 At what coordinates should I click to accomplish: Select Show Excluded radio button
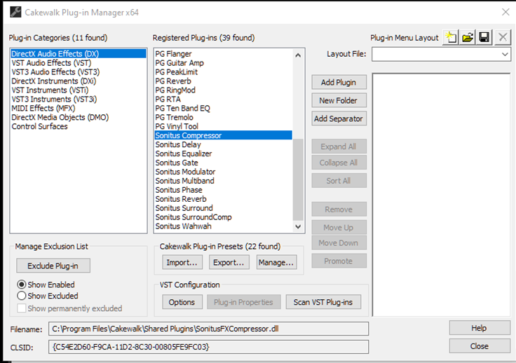[22, 296]
